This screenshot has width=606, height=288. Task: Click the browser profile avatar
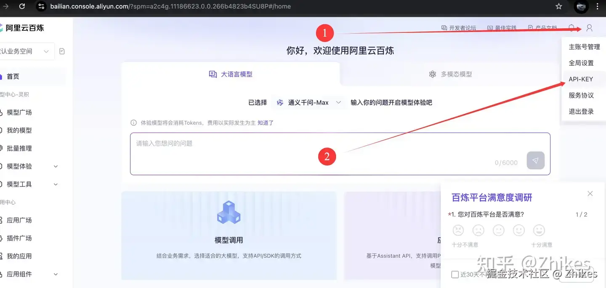point(581,6)
